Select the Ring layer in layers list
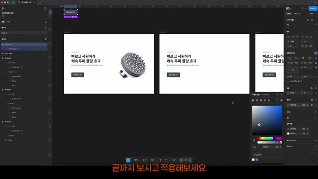The image size is (318, 179). pyautogui.click(x=10, y=140)
